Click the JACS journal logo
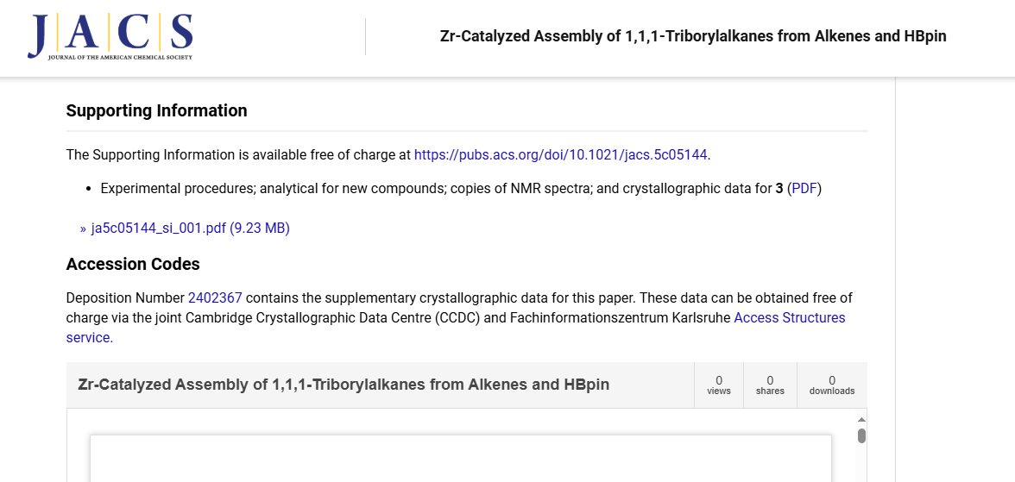This screenshot has height=482, width=1015. (110, 36)
